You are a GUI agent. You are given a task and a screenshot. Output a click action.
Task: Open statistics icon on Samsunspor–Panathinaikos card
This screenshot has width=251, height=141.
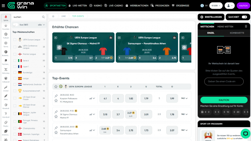174,38
